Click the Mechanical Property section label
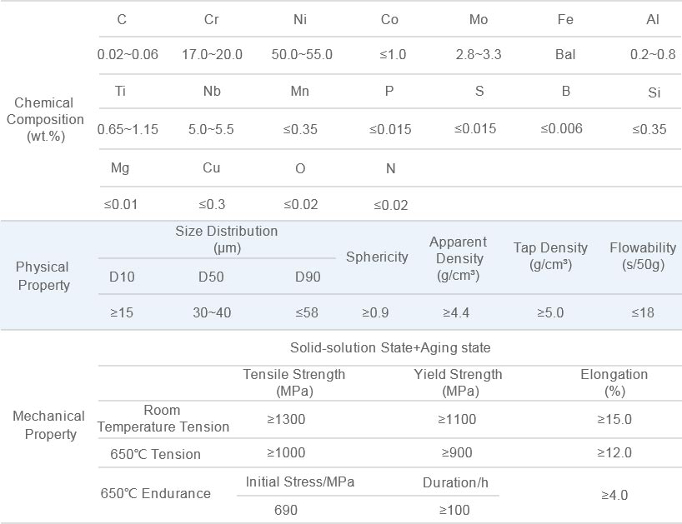Viewport: 682px width, 524px height. 48,425
